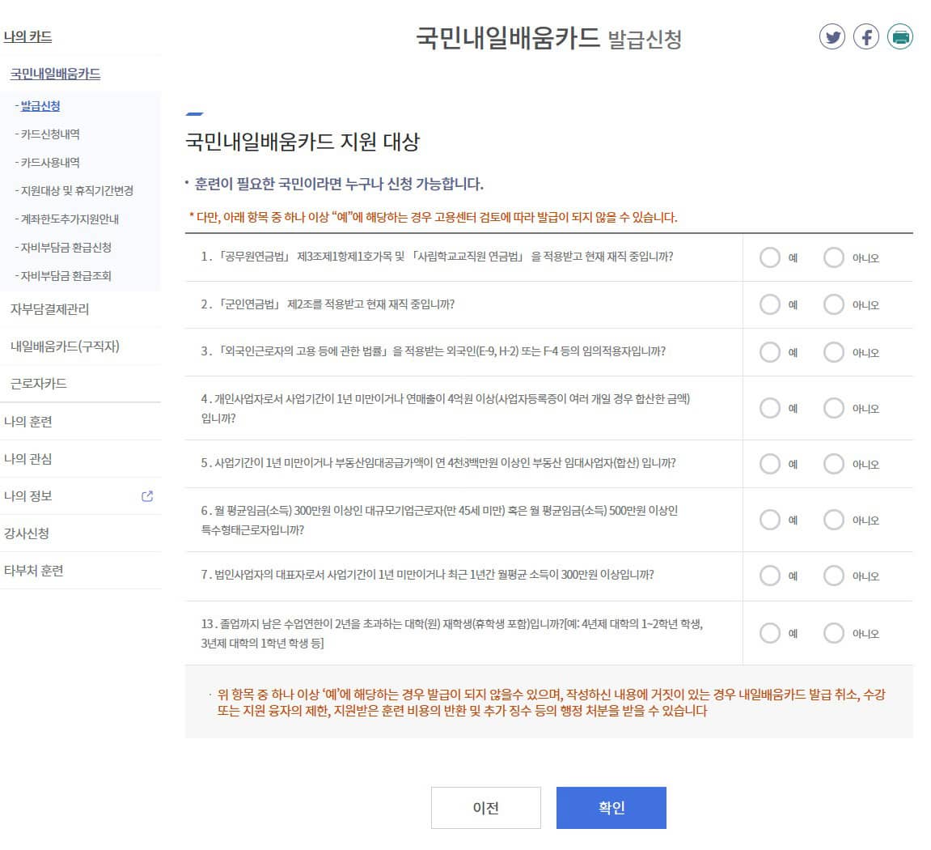Share the page via the Twitter icon
Screen dimensions: 931x850
point(832,37)
